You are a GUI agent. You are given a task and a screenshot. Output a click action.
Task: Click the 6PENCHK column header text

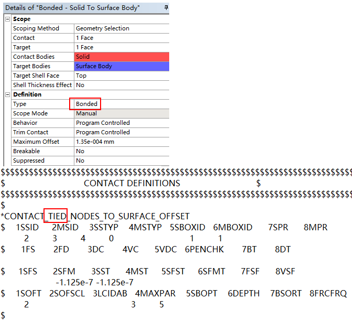[x=204, y=249]
